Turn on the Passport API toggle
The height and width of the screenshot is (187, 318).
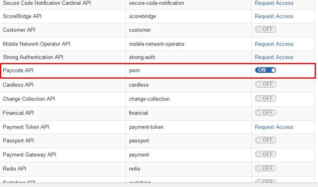pos(265,140)
